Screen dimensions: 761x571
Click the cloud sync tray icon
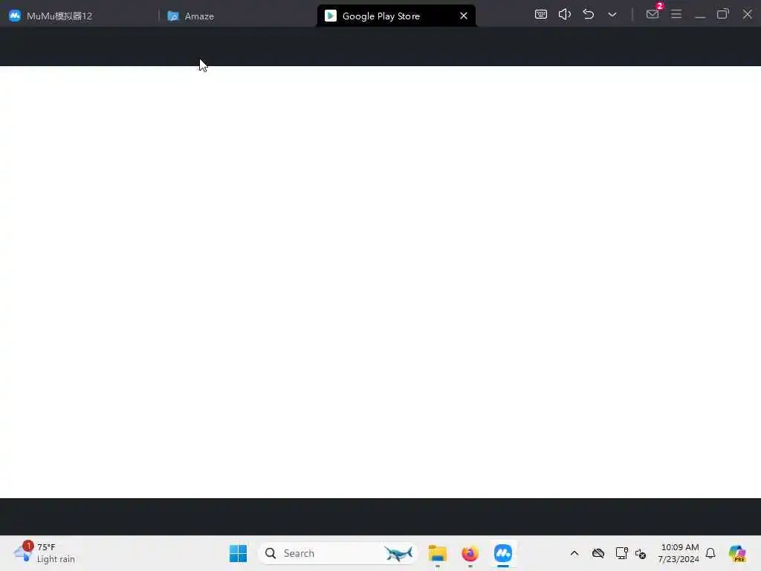(x=598, y=553)
